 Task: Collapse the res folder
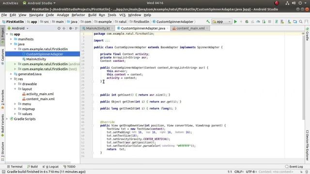11,79
